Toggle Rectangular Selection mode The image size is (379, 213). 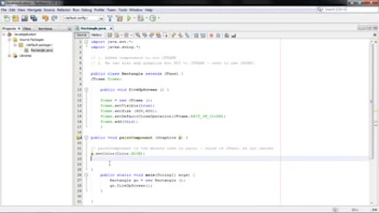(166, 35)
